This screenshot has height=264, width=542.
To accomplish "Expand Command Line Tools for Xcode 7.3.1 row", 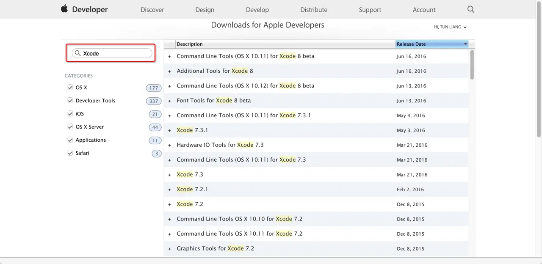I will pos(169,115).
